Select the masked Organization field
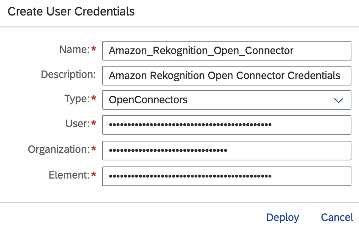This screenshot has width=359, height=227. tap(226, 150)
